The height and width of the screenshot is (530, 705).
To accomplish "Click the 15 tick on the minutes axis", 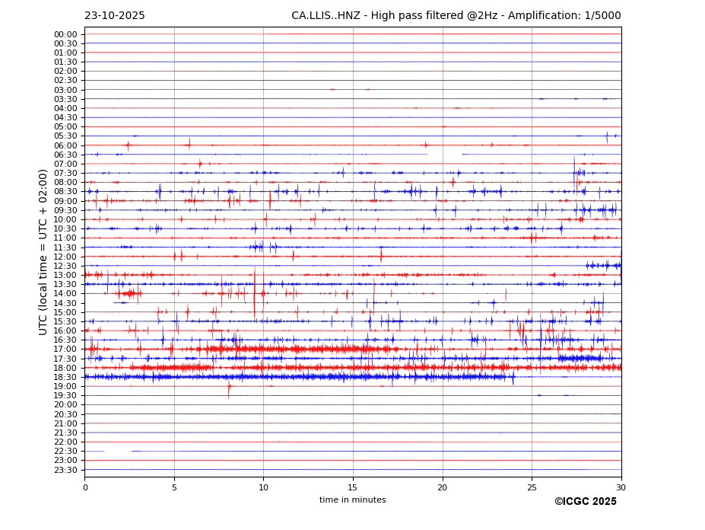I will click(353, 487).
